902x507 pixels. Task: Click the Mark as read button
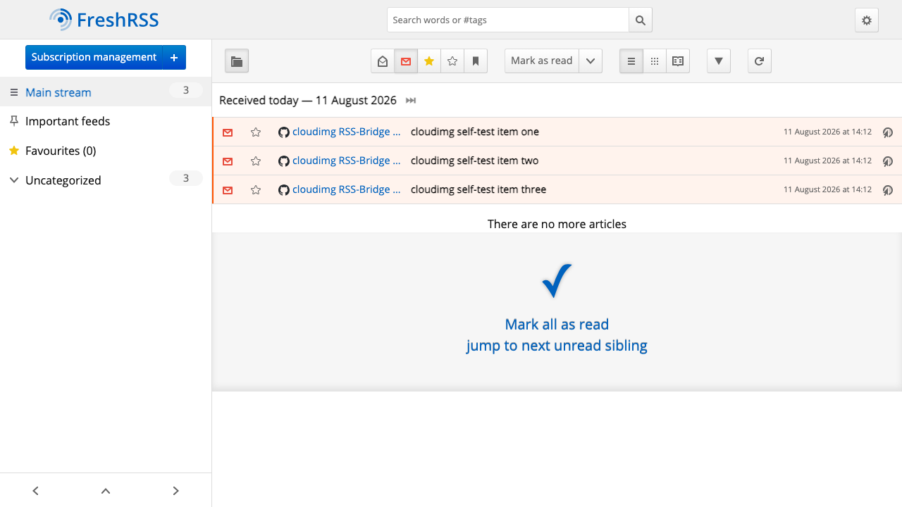(542, 61)
